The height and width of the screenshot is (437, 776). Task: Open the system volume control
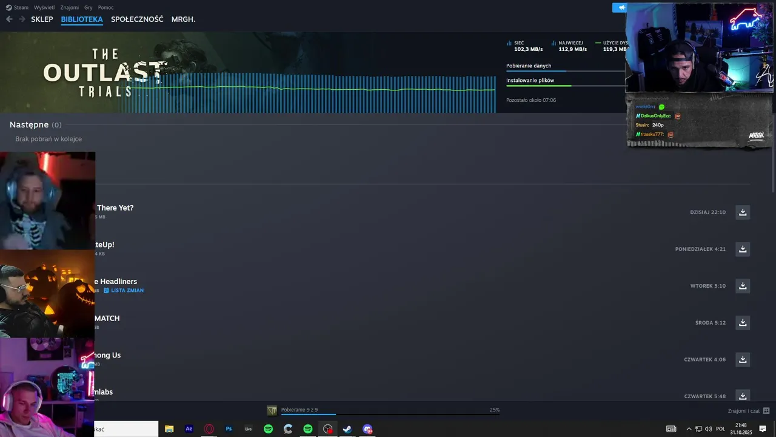708,429
